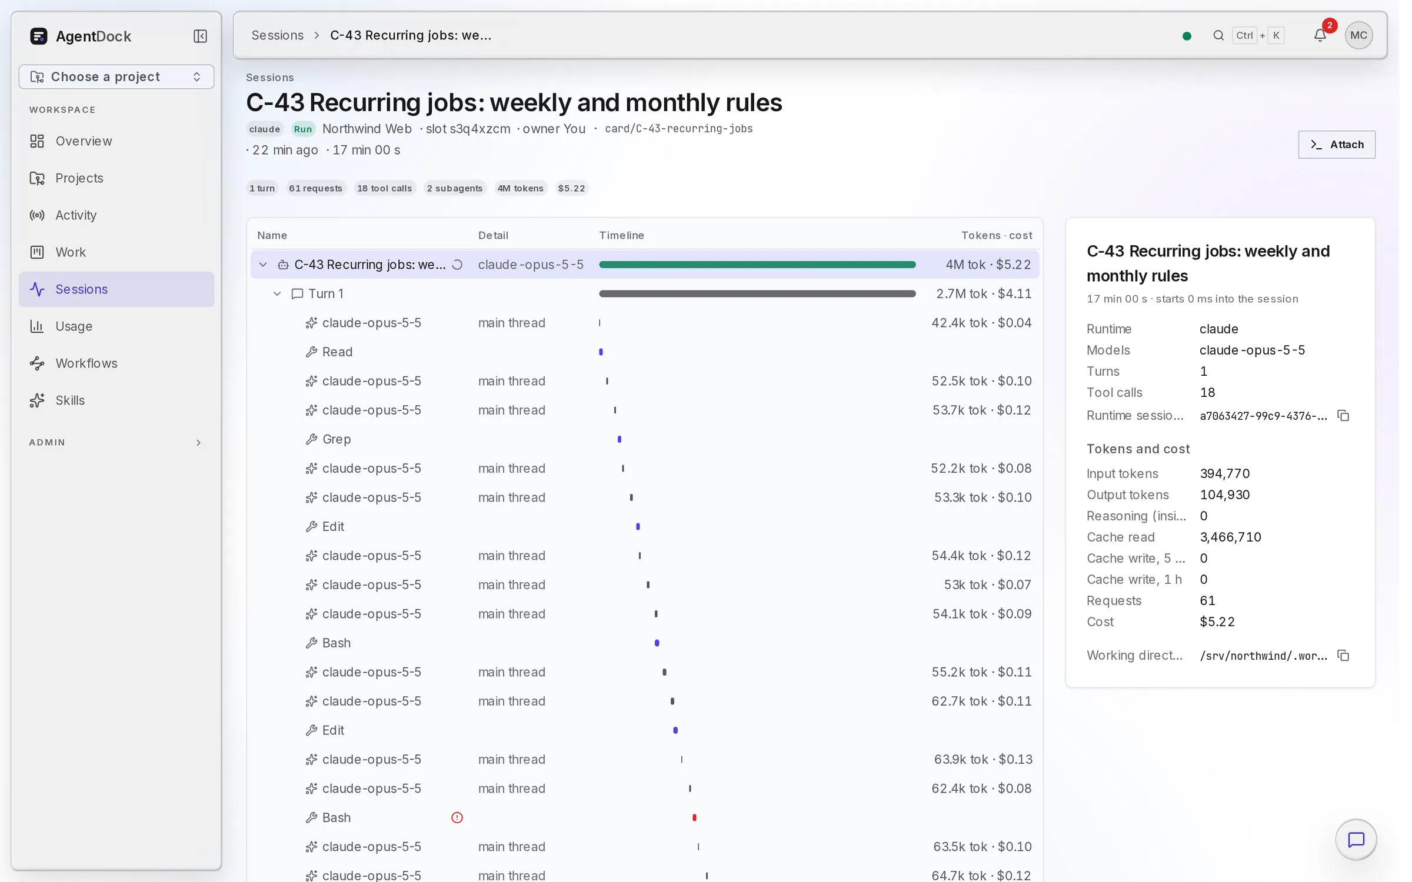Image resolution: width=1412 pixels, height=882 pixels.
Task: Click the green status dot
Action: [1187, 36]
